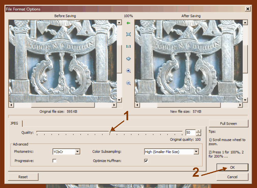This screenshot has height=188, width=257.
Task: Click the Before Saving scroll up arrow
Action: coord(119,23)
